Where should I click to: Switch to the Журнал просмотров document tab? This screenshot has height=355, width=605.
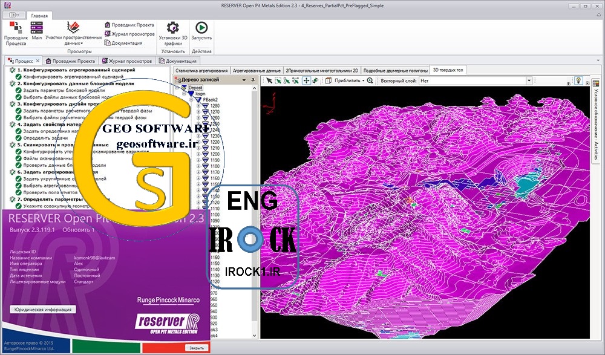point(127,61)
